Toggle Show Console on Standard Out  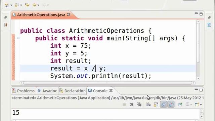(x=164, y=105)
